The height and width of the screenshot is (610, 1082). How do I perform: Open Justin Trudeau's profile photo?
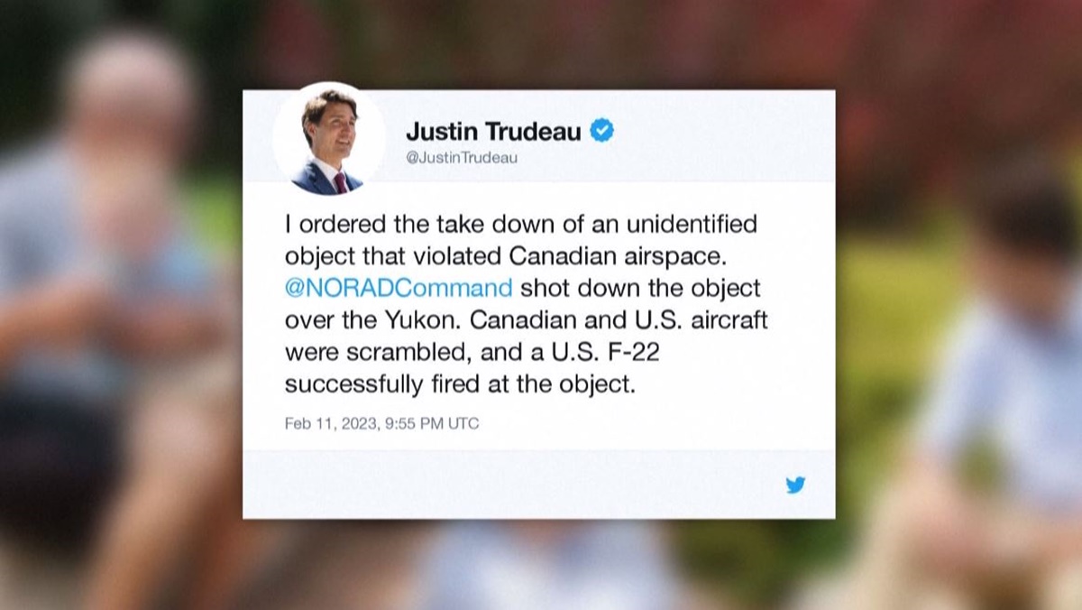pos(328,138)
